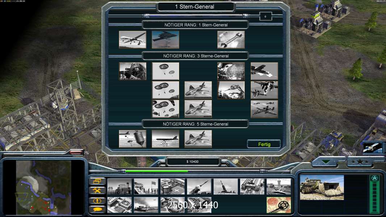Collapse control bar with green arrow button
This screenshot has width=386, height=217.
[x=326, y=162]
